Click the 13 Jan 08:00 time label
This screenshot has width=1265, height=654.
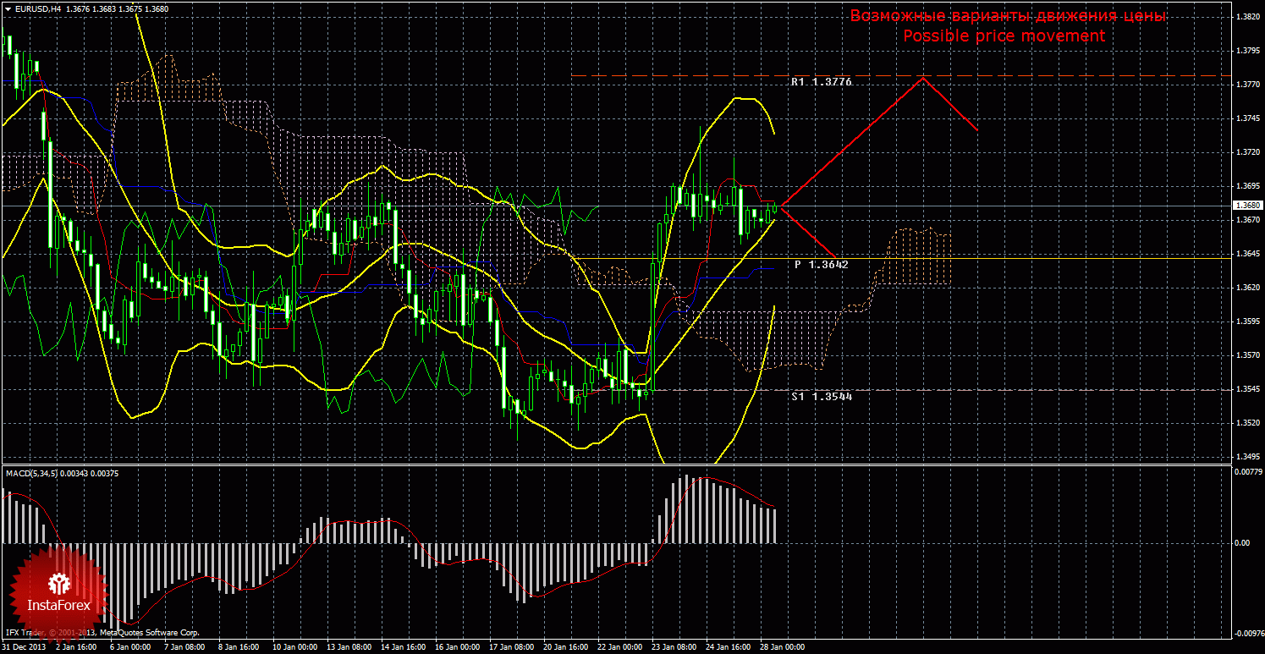point(348,647)
